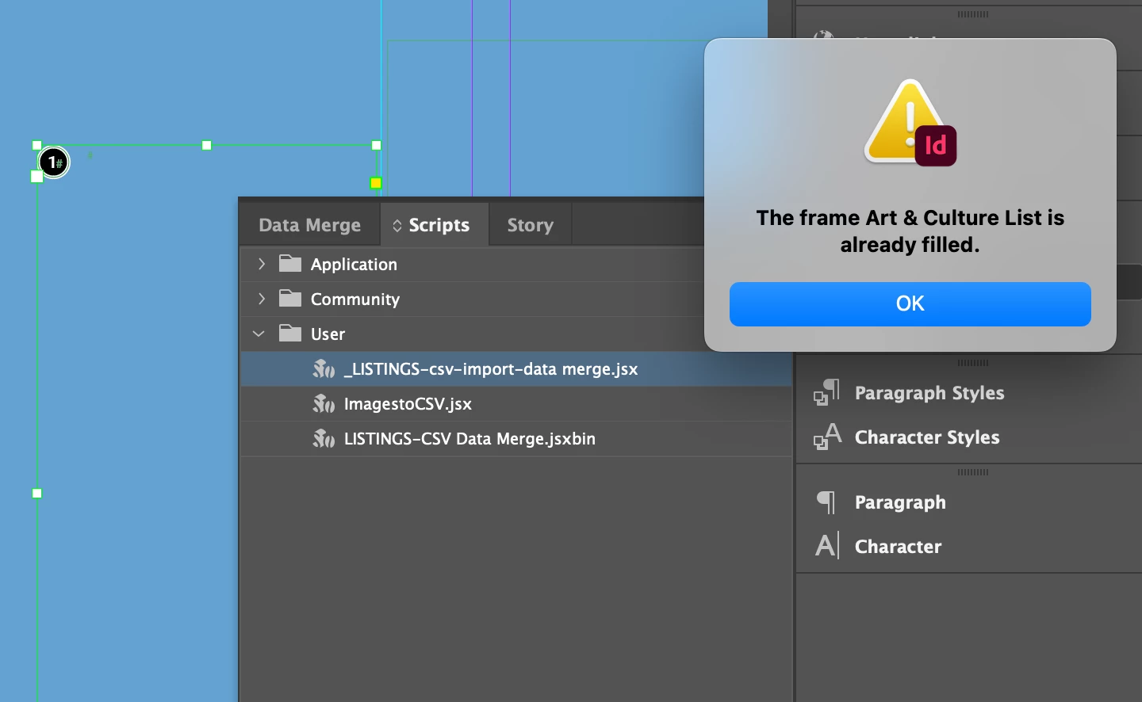Screen dimensions: 1142x702
Task: Open the Paragraph panel
Action: click(900, 502)
